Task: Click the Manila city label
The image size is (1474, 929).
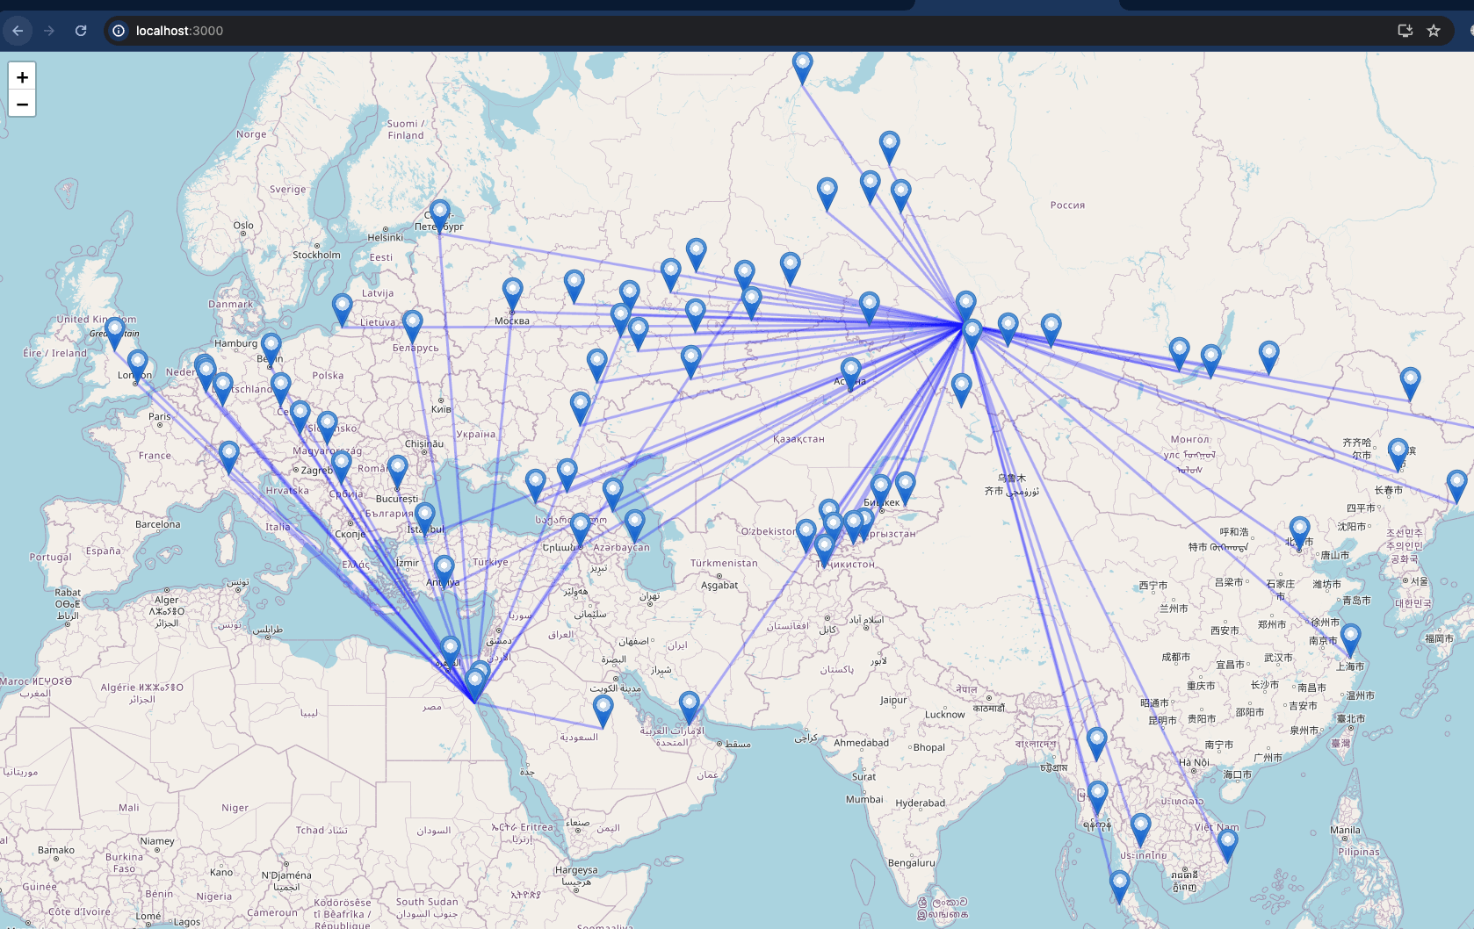Action: pos(1345,830)
